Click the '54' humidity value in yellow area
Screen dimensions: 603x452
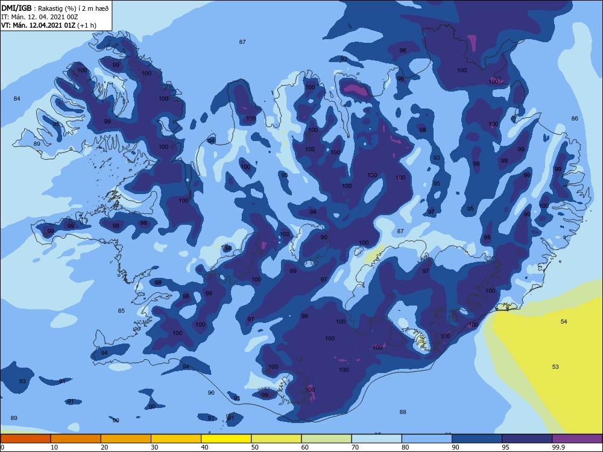pos(564,321)
